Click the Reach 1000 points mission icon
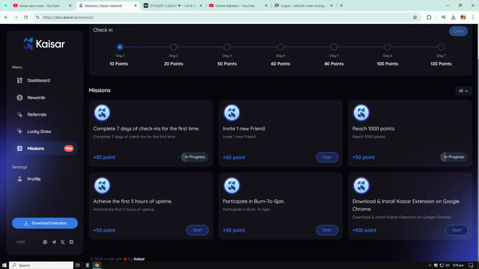 [x=361, y=112]
